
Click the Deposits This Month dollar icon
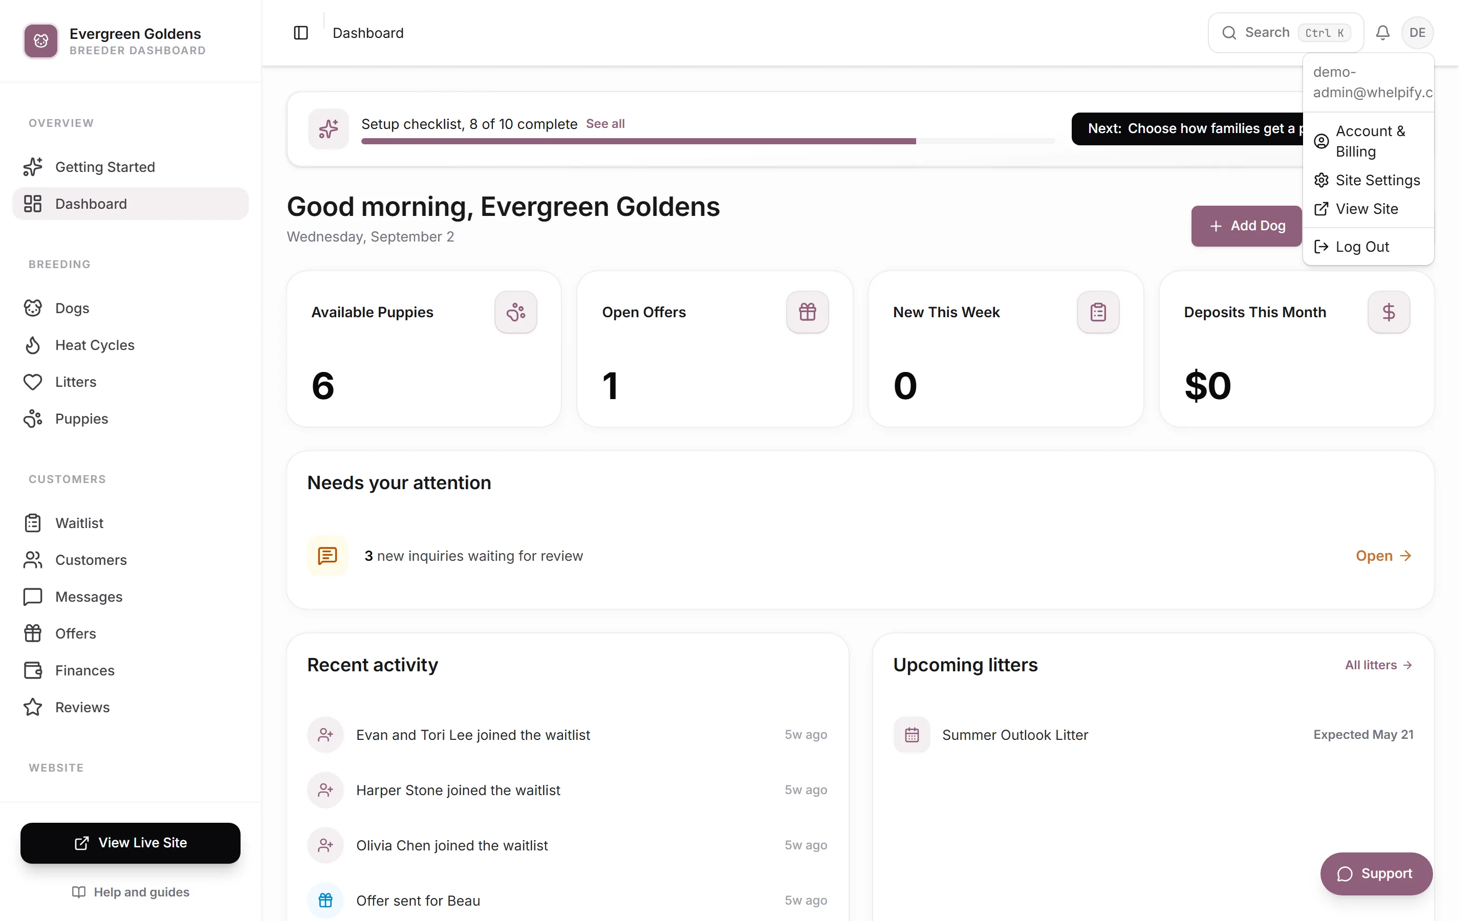[1389, 312]
